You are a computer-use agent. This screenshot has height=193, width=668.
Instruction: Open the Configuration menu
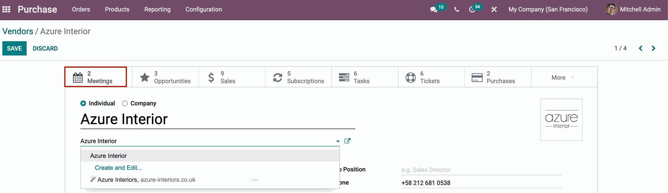click(204, 9)
